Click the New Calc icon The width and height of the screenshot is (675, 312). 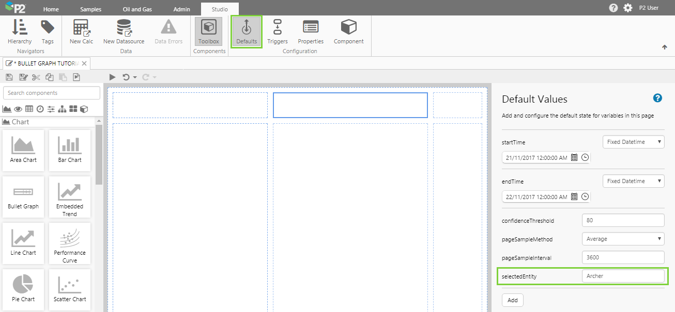click(81, 32)
